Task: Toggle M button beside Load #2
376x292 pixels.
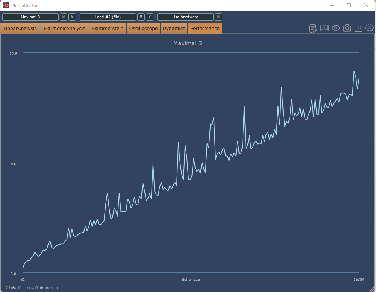Action: (x=141, y=17)
